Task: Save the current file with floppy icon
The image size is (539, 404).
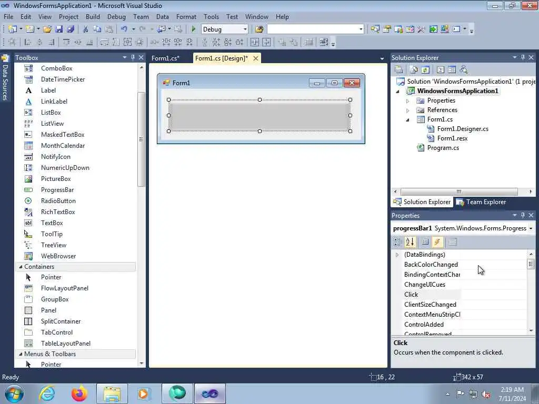Action: (59, 29)
